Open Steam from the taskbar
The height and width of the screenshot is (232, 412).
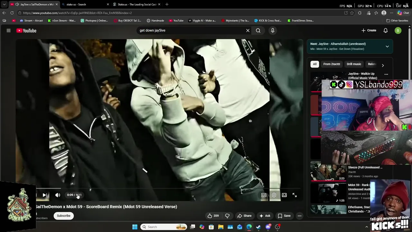[x=258, y=227]
